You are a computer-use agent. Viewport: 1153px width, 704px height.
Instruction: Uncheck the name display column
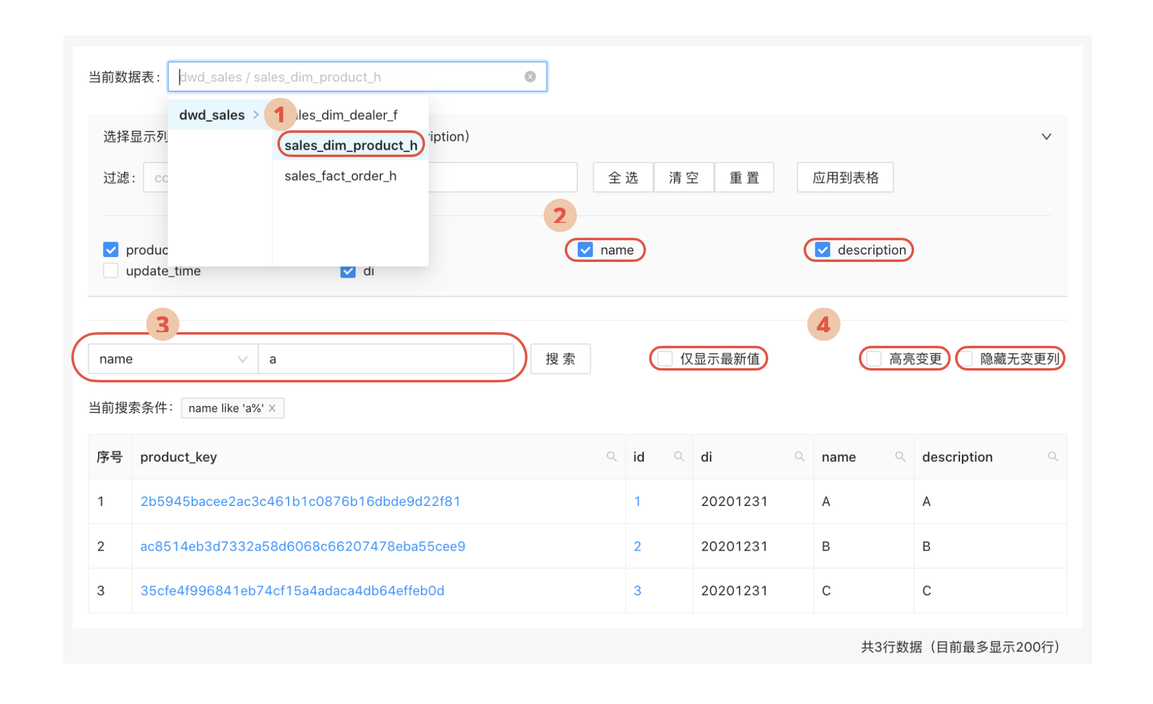[584, 250]
